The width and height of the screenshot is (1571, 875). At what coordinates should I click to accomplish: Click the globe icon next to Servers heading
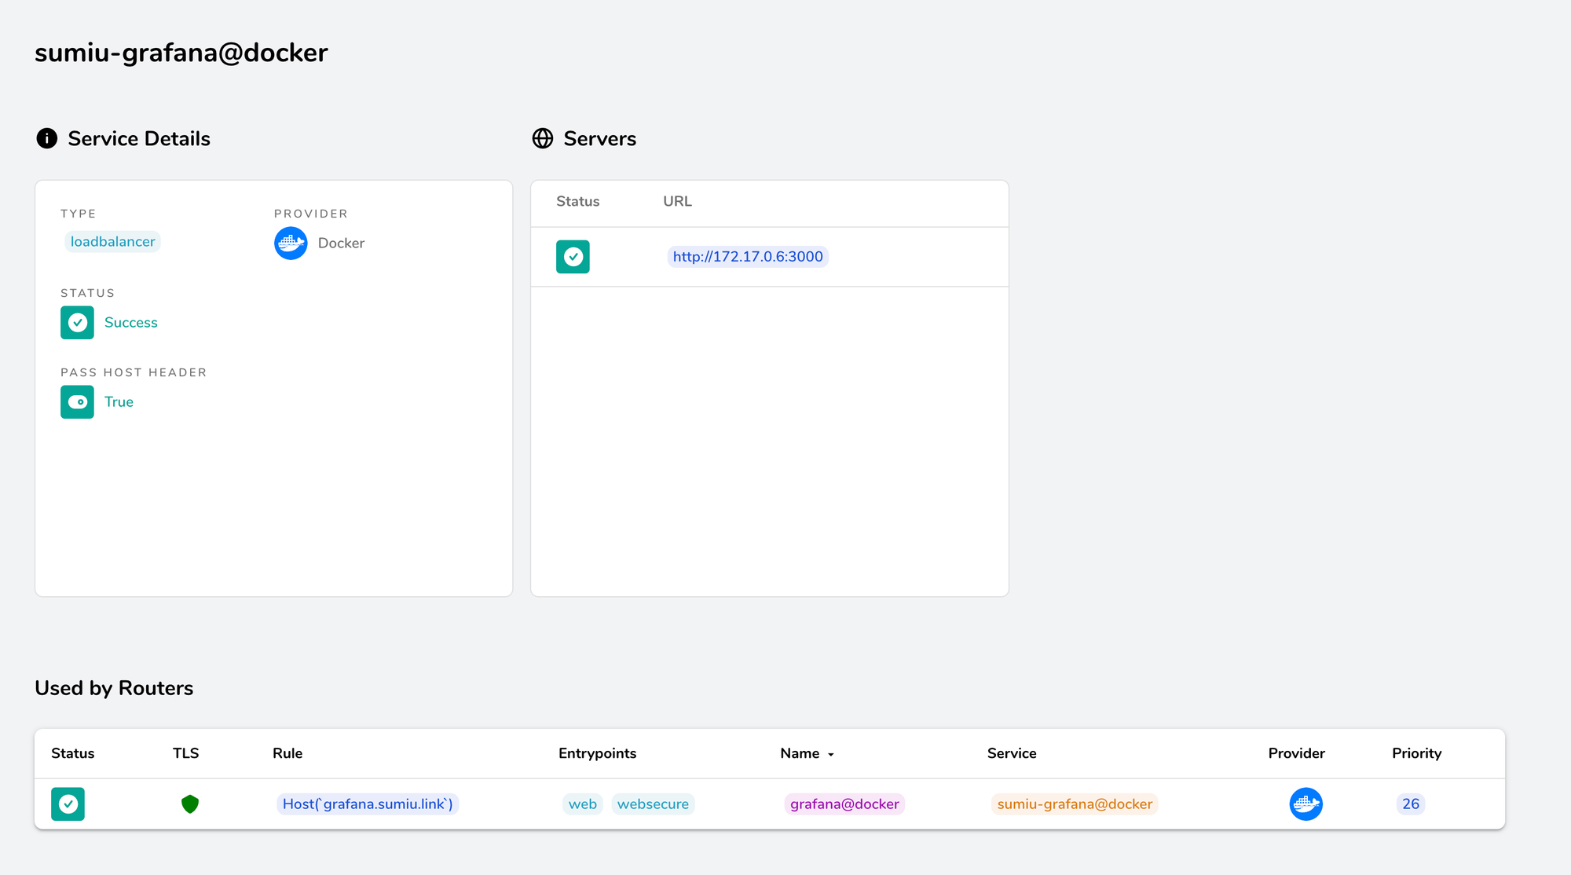541,138
